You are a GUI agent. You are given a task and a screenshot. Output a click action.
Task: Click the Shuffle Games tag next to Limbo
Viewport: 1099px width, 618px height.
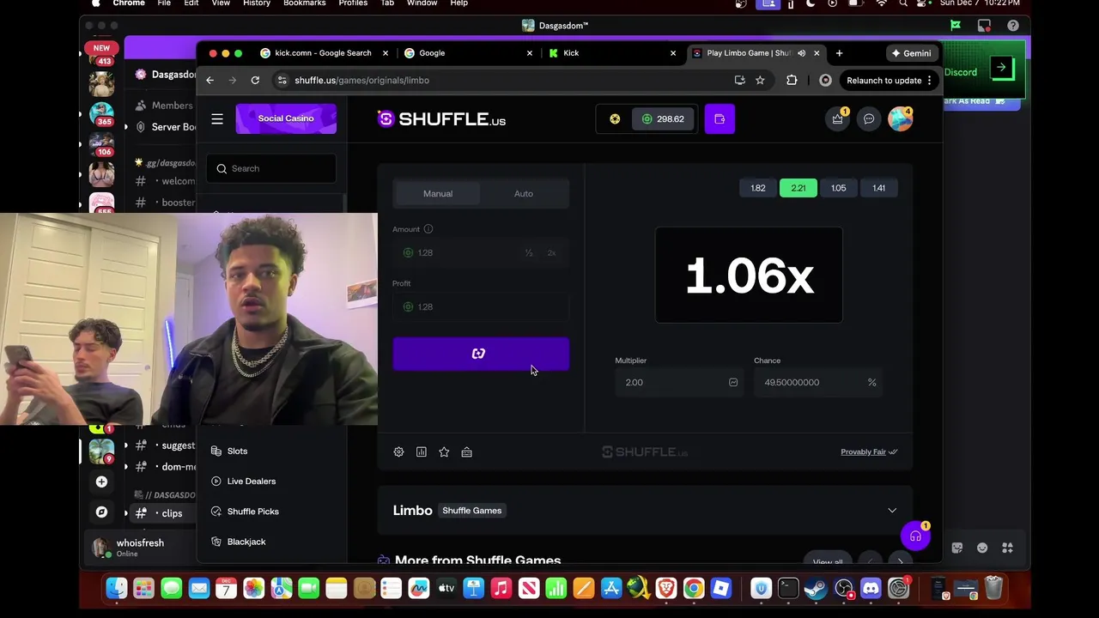471,511
